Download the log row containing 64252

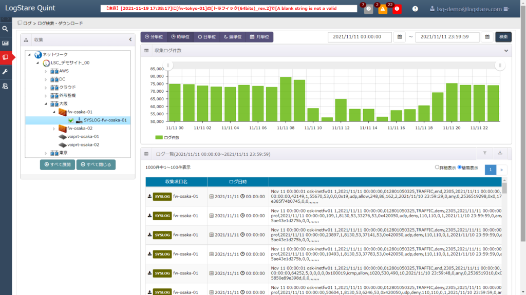tap(149, 273)
